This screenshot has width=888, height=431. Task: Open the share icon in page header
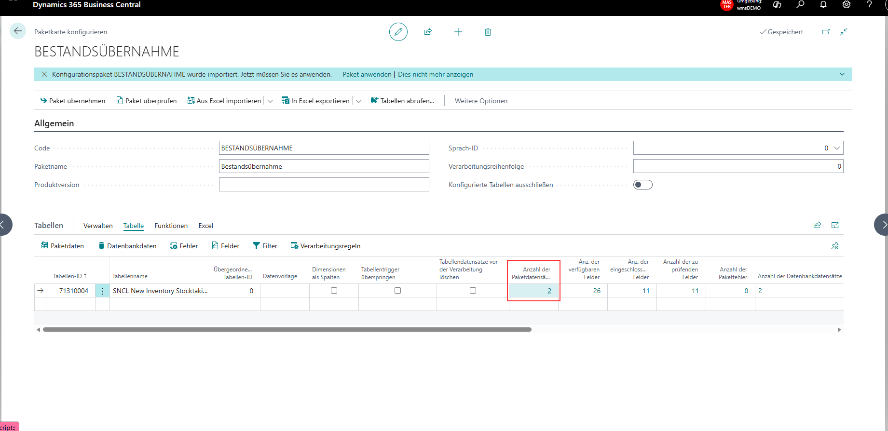point(428,32)
